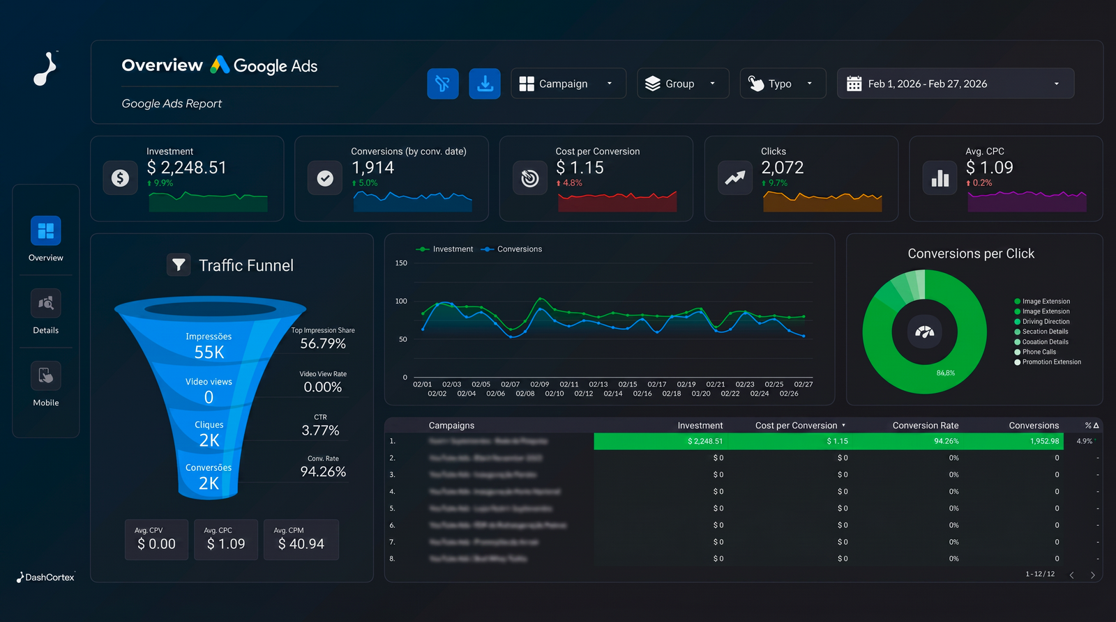Screen dimensions: 1116x622
Task: Open the Campaign dropdown
Action: (x=568, y=84)
